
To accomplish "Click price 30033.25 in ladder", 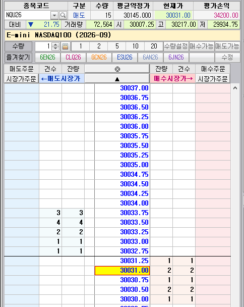I will click(122, 232).
